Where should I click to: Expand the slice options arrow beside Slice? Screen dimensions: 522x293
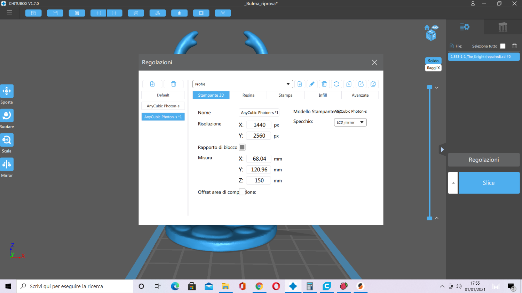click(453, 183)
